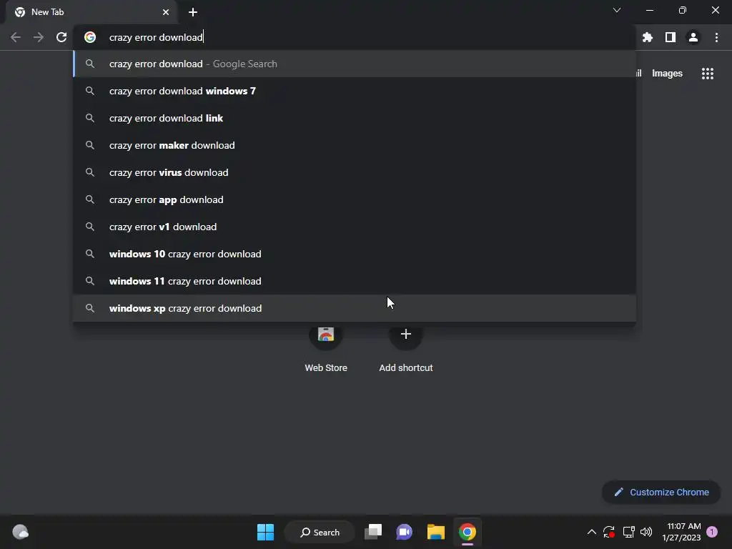Open the clock showing 11:07 AM
Image resolution: width=732 pixels, height=549 pixels.
tap(681, 532)
